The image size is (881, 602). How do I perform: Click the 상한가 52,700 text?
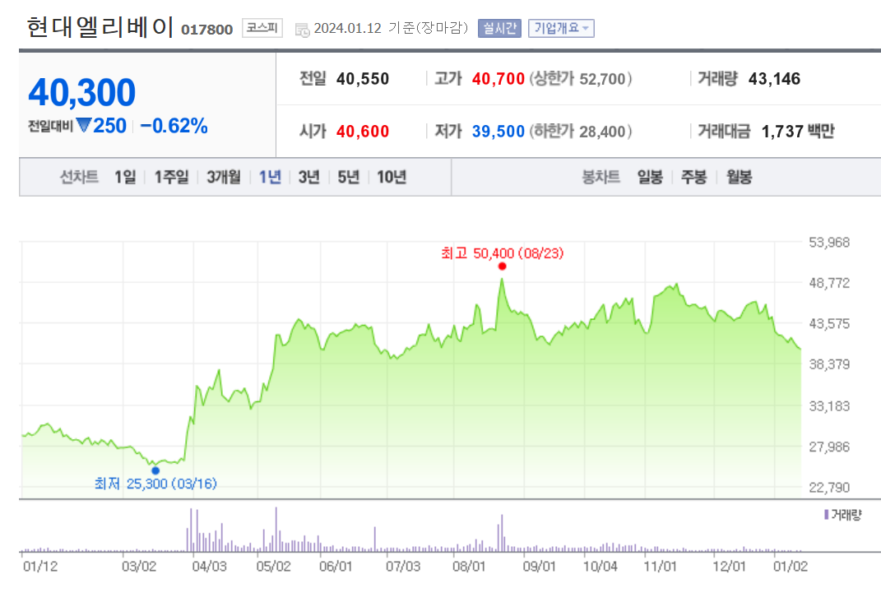[x=581, y=79]
